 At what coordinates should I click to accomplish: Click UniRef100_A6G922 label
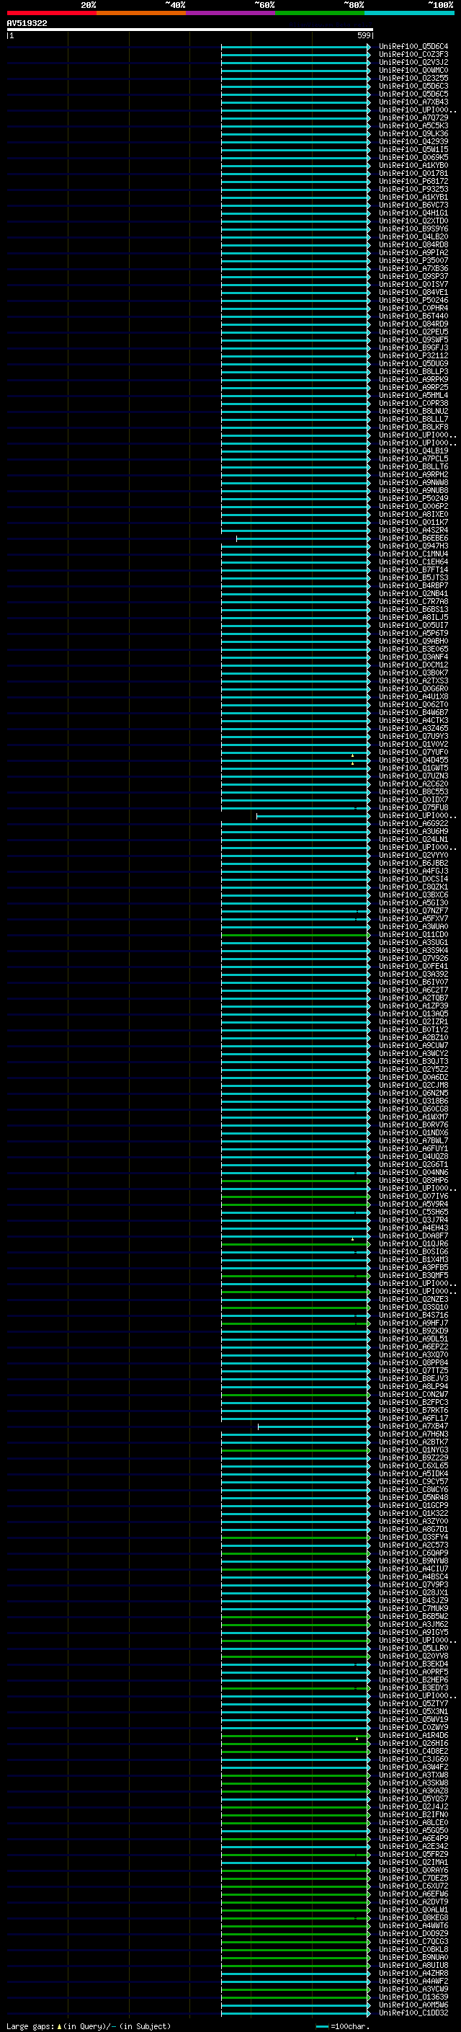coord(413,823)
